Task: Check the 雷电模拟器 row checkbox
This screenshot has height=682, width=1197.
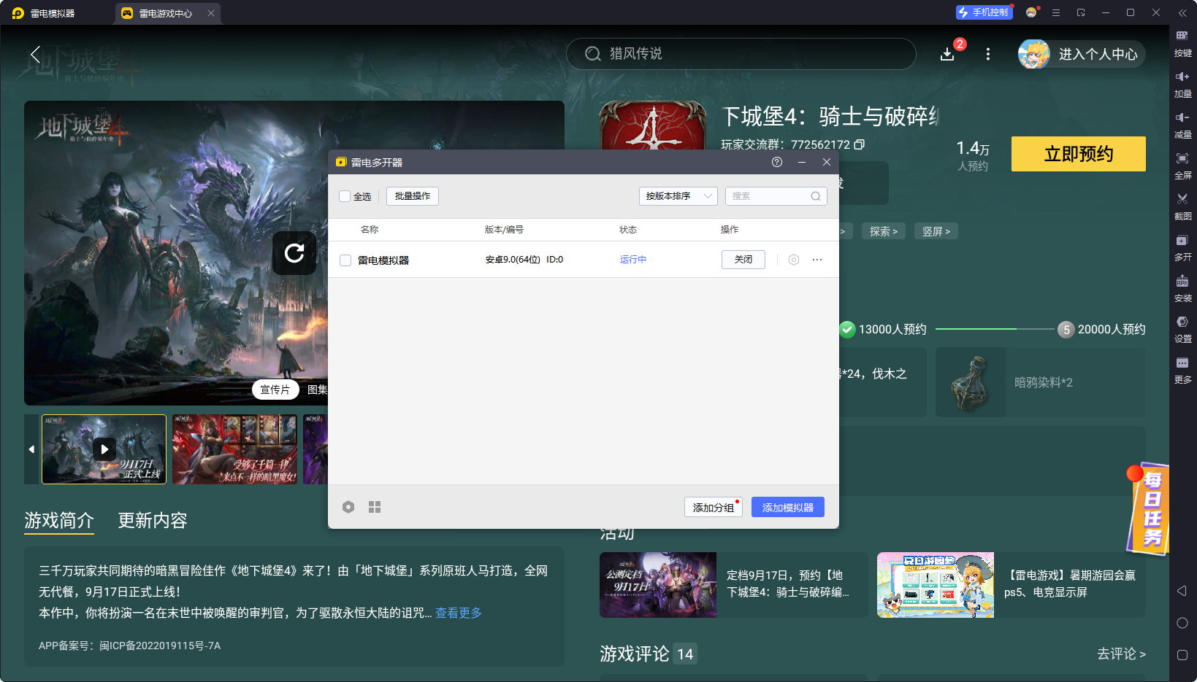Action: pos(345,260)
